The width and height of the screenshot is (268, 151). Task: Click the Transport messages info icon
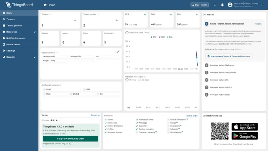(x=144, y=77)
